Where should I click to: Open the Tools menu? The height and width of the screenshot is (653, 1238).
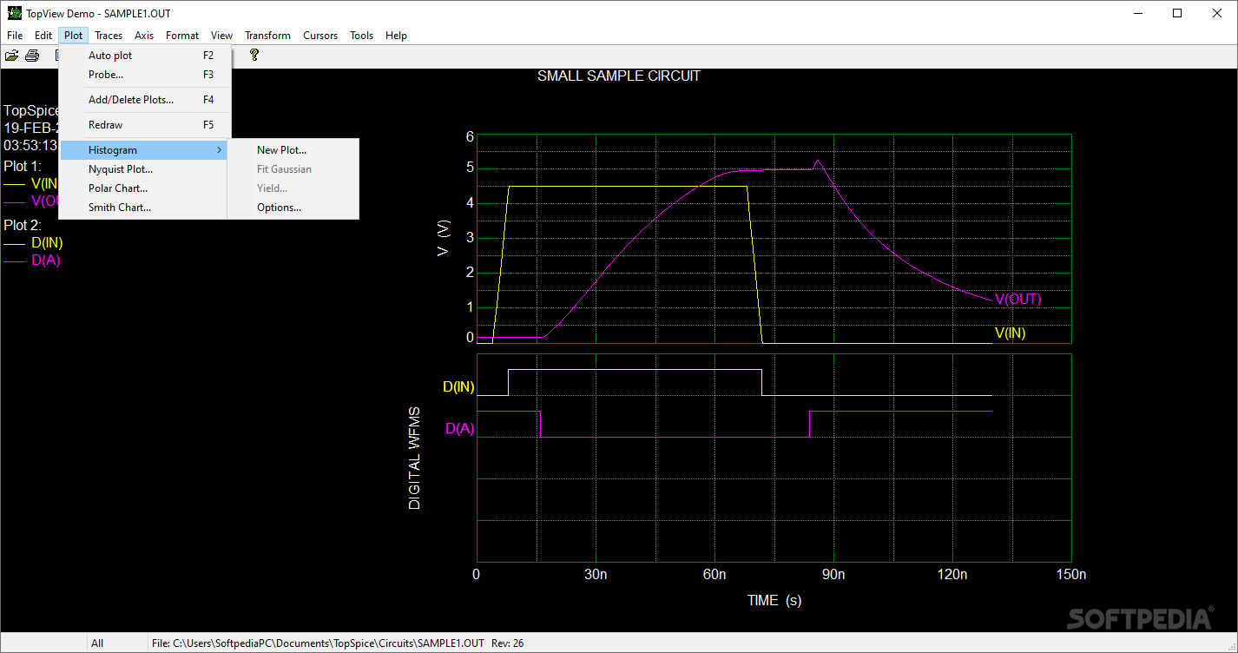(361, 36)
